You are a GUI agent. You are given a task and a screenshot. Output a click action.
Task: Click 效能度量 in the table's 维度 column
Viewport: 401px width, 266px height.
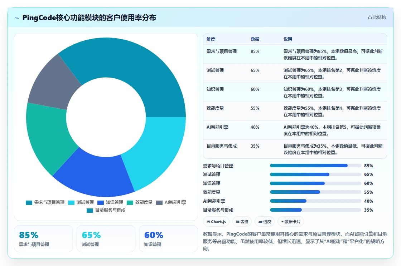pos(215,108)
